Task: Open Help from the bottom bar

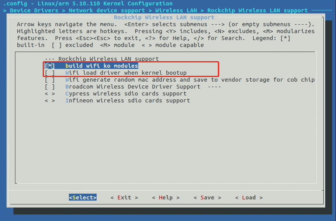Action: pos(165,198)
